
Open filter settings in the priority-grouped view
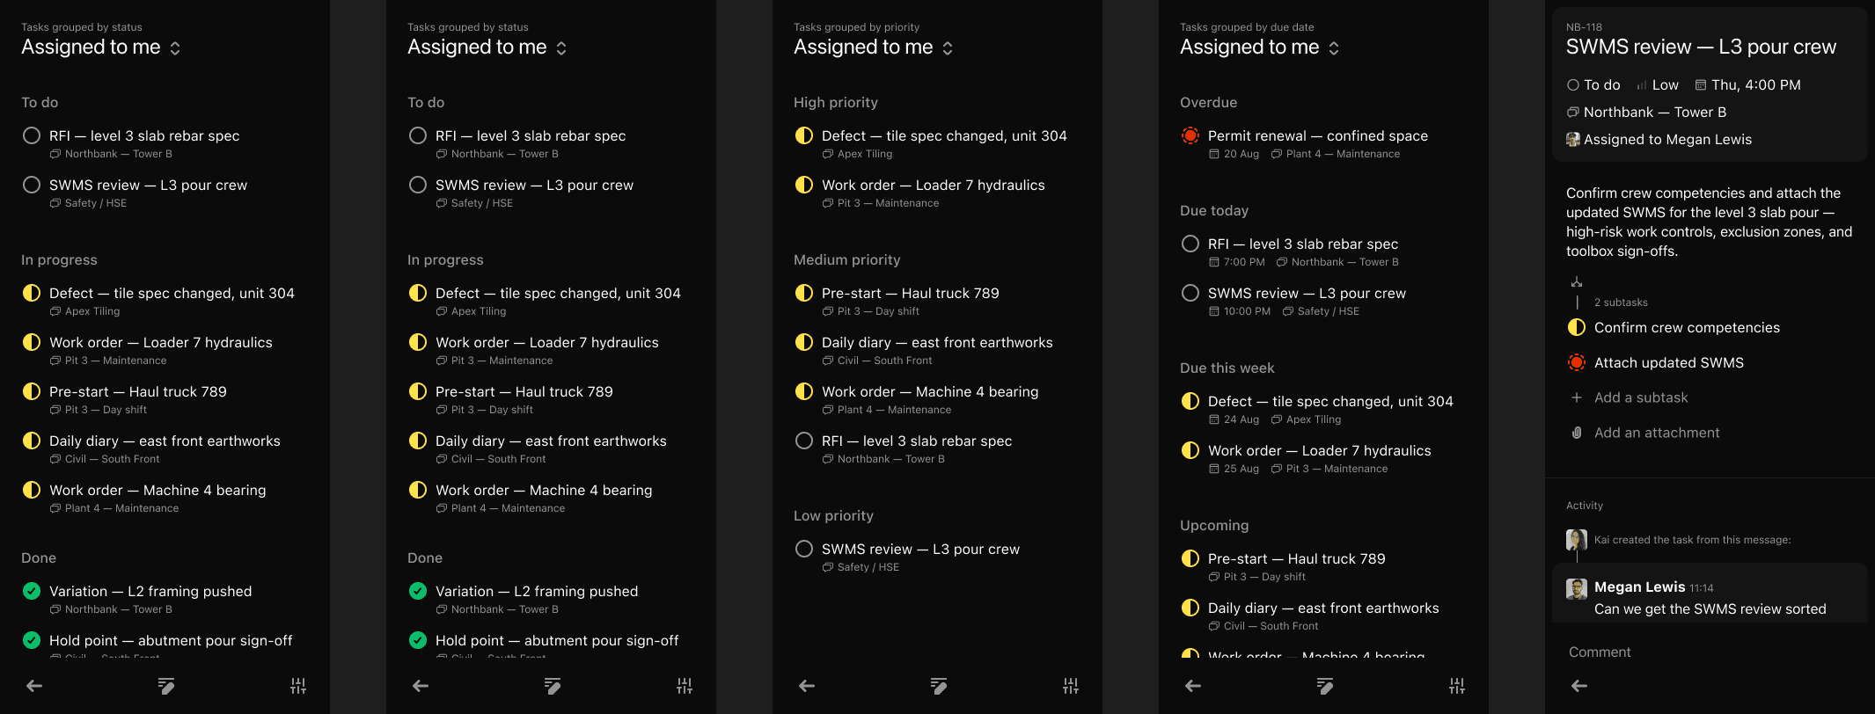click(x=1070, y=686)
